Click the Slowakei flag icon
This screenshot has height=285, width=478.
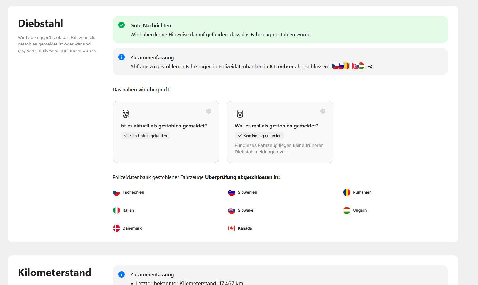tap(232, 210)
